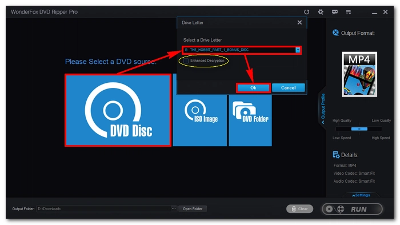Open the settings gear icon in title bar
The image size is (400, 225).
click(x=321, y=12)
